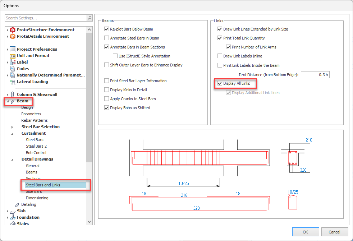Expand the Steel Bar Selection node
353x241 pixels.
click(x=12, y=127)
